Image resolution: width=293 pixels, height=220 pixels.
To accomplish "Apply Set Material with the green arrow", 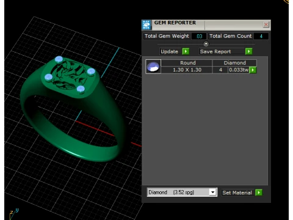I will [259, 193].
